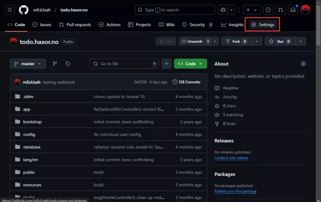Open the refactor: rename Lists model commit
This screenshot has width=321, height=202.
(128, 147)
